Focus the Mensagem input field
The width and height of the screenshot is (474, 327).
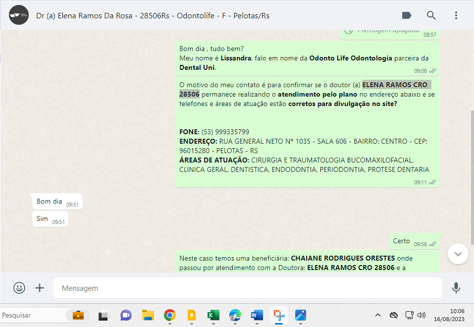(248, 288)
